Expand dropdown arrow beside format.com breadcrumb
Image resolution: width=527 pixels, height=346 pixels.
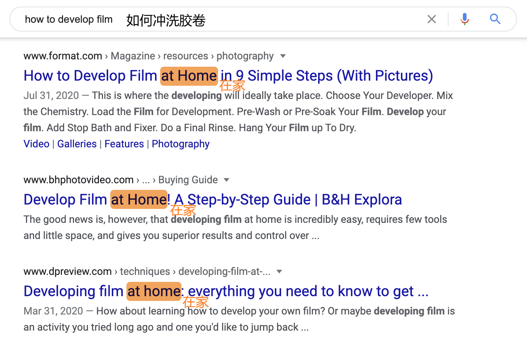click(283, 56)
